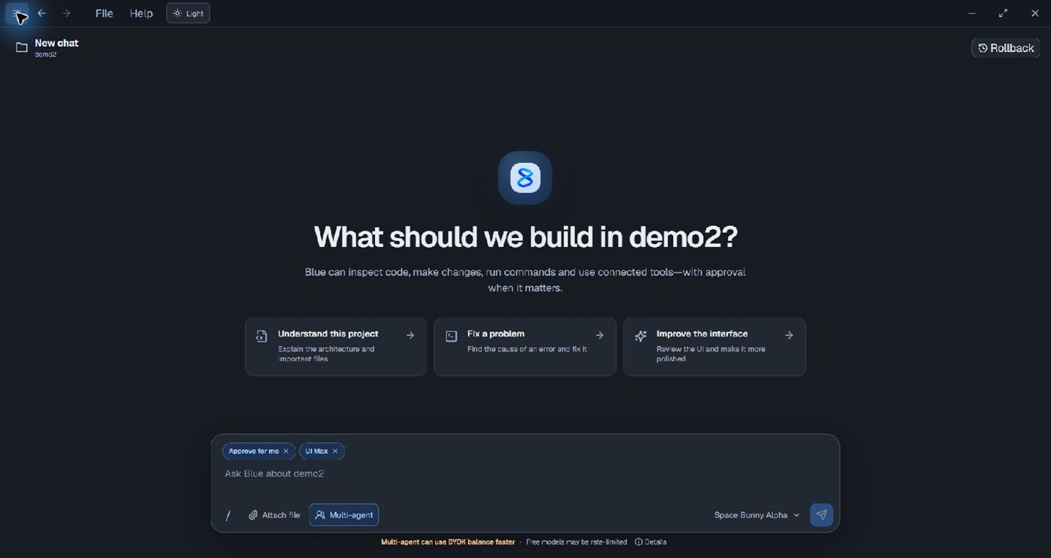Toggle the sidebar menu icon
The image size is (1051, 558).
point(17,14)
